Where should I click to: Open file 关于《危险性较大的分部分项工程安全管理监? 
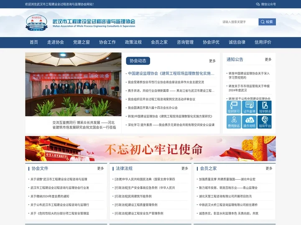[x=60, y=213]
